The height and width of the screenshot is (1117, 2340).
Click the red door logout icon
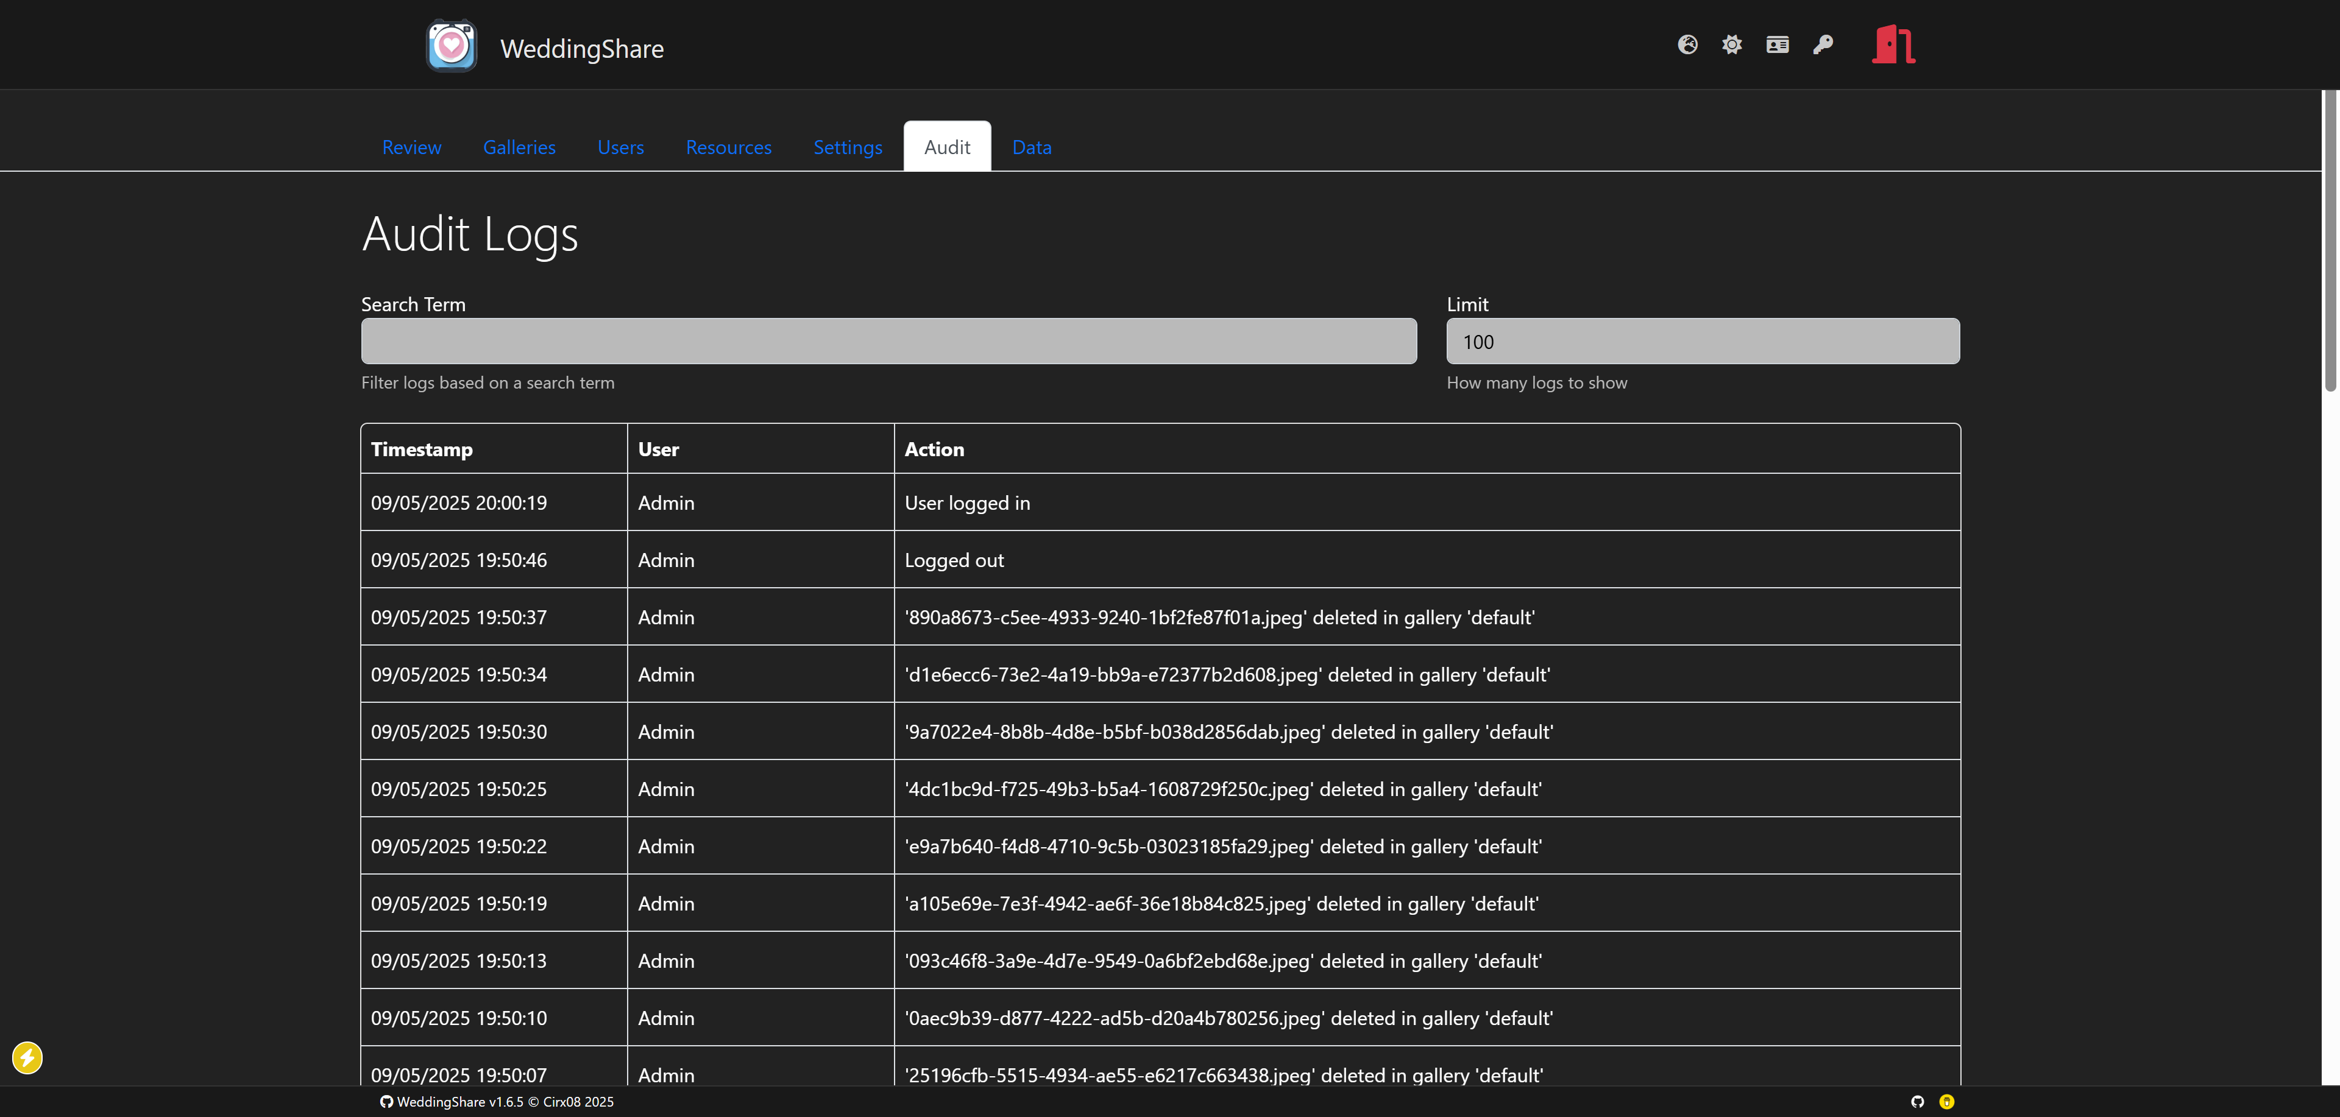point(1893,44)
